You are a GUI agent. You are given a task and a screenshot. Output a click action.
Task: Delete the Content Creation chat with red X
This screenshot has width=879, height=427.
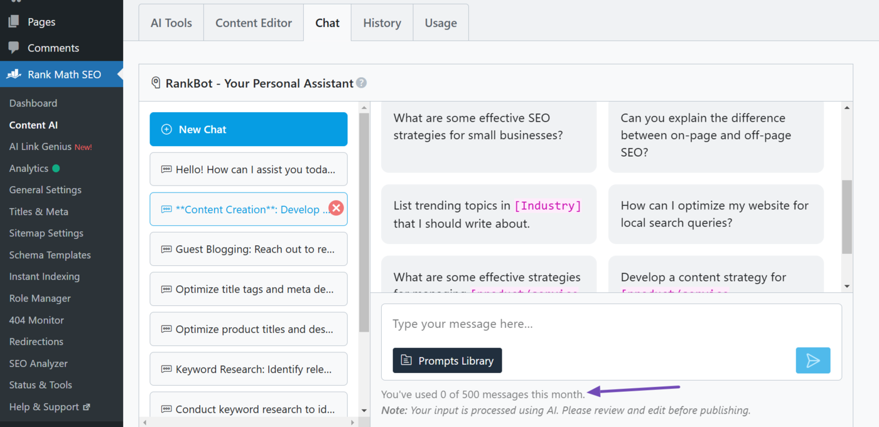tap(337, 208)
